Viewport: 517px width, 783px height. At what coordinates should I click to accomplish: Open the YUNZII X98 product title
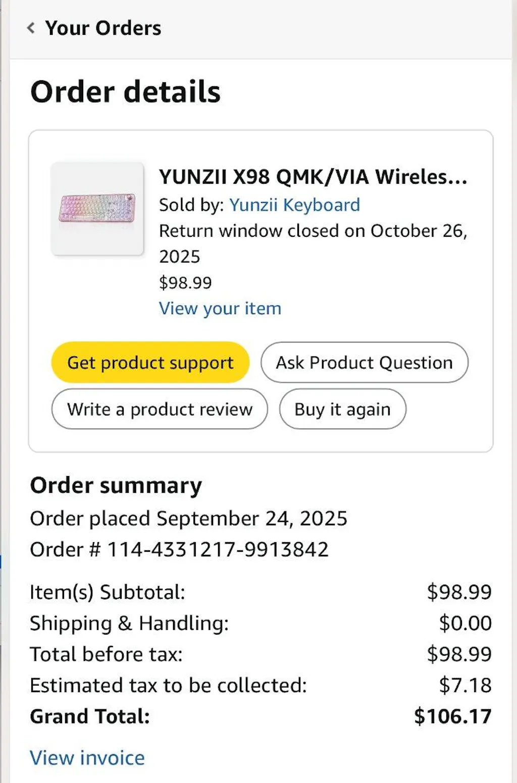pyautogui.click(x=312, y=178)
